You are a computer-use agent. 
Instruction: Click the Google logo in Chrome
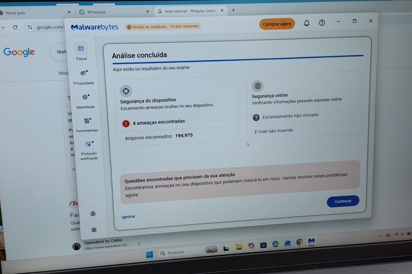19,52
